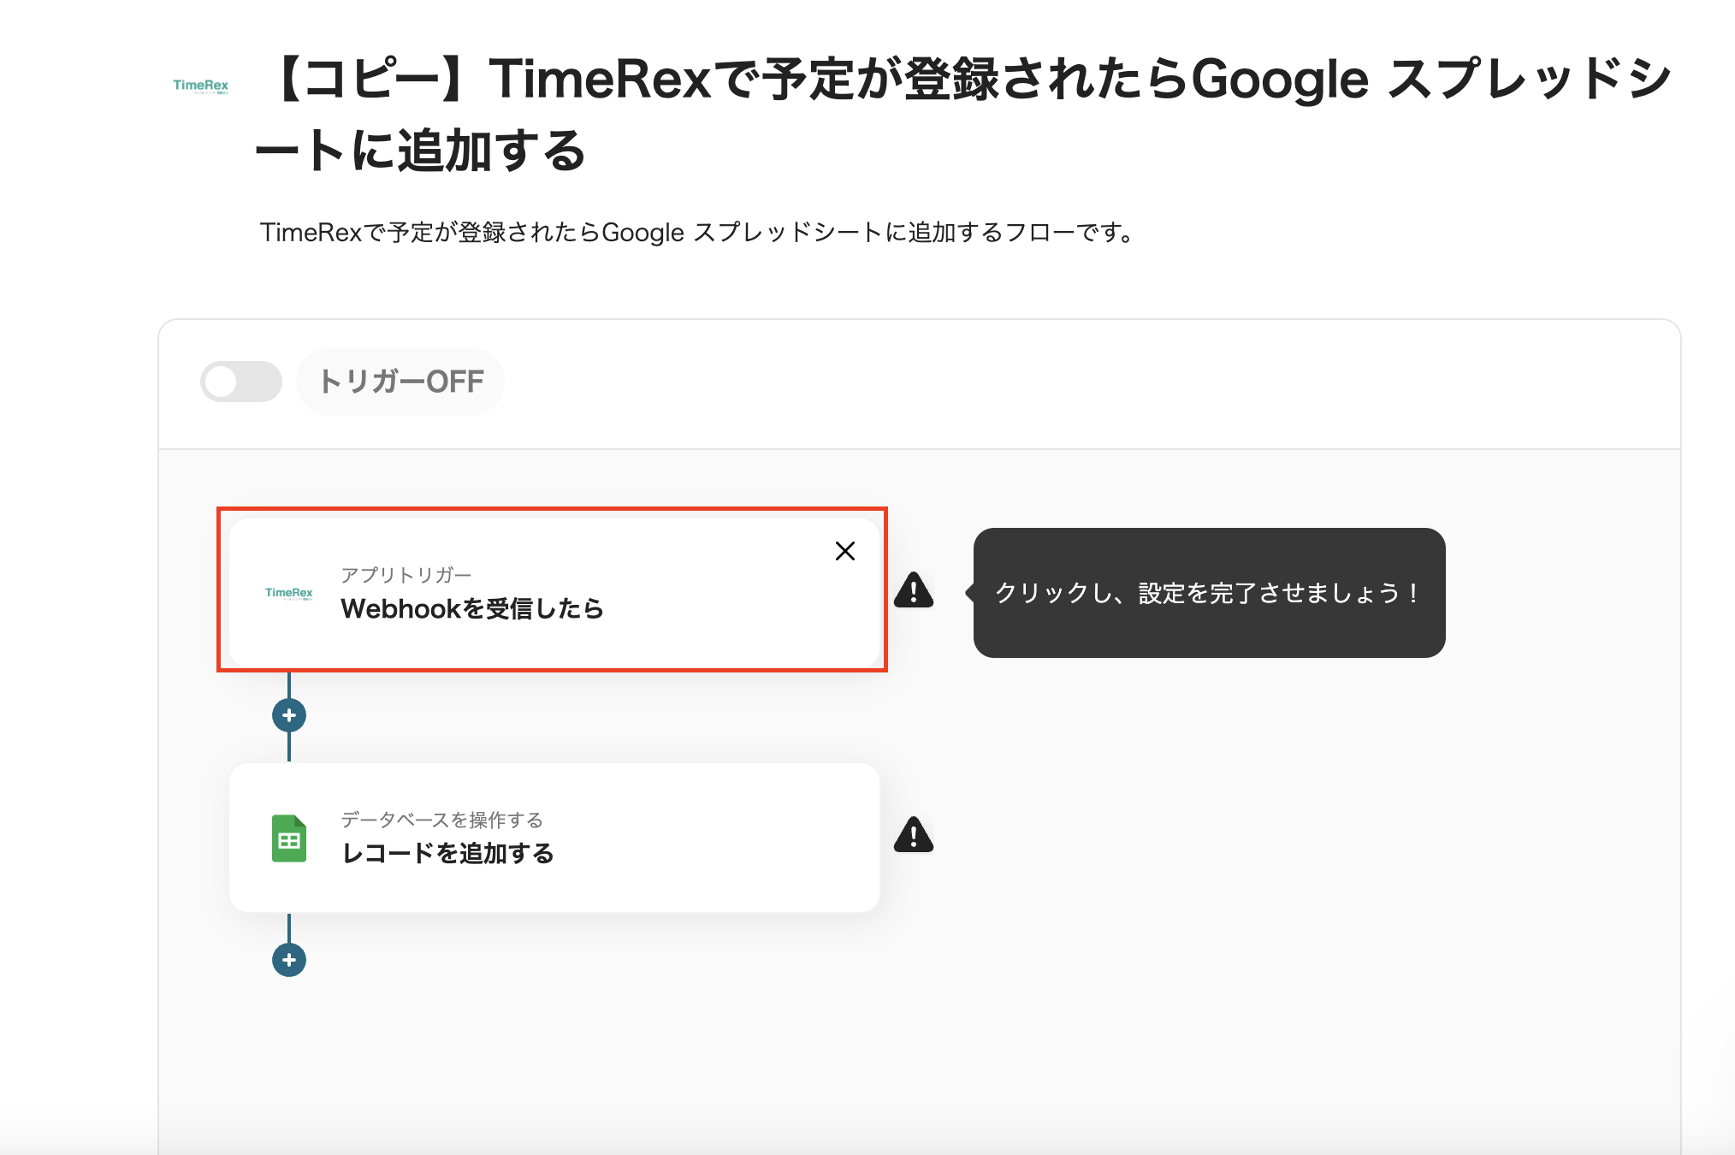Click the warning icon beside レコードを追加する
Viewport: 1735px width, 1155px height.
913,835
